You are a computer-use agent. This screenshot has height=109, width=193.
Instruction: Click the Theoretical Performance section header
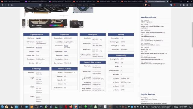point(93,62)
